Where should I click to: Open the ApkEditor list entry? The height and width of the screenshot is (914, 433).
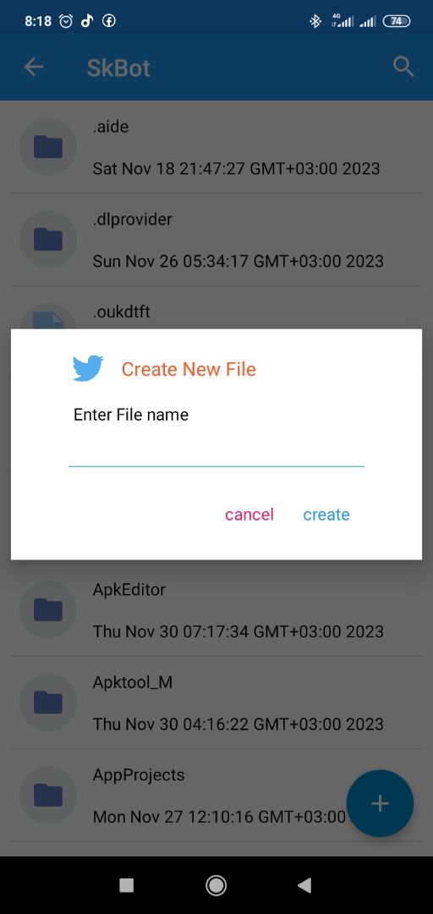pyautogui.click(x=216, y=609)
